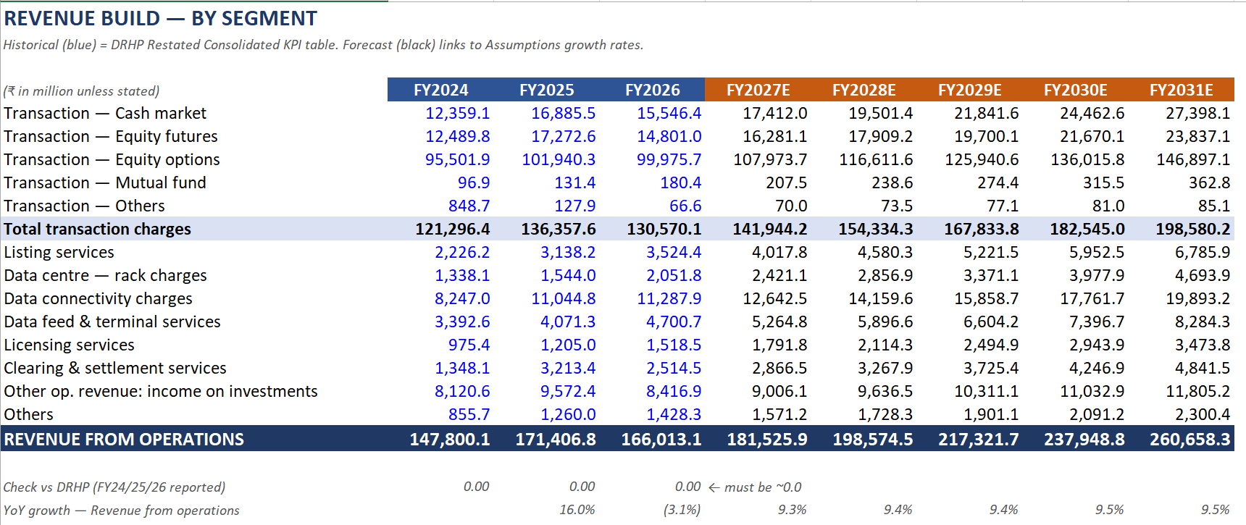Select FY2028E Clearing & settlement value 3,267.9

coord(885,368)
